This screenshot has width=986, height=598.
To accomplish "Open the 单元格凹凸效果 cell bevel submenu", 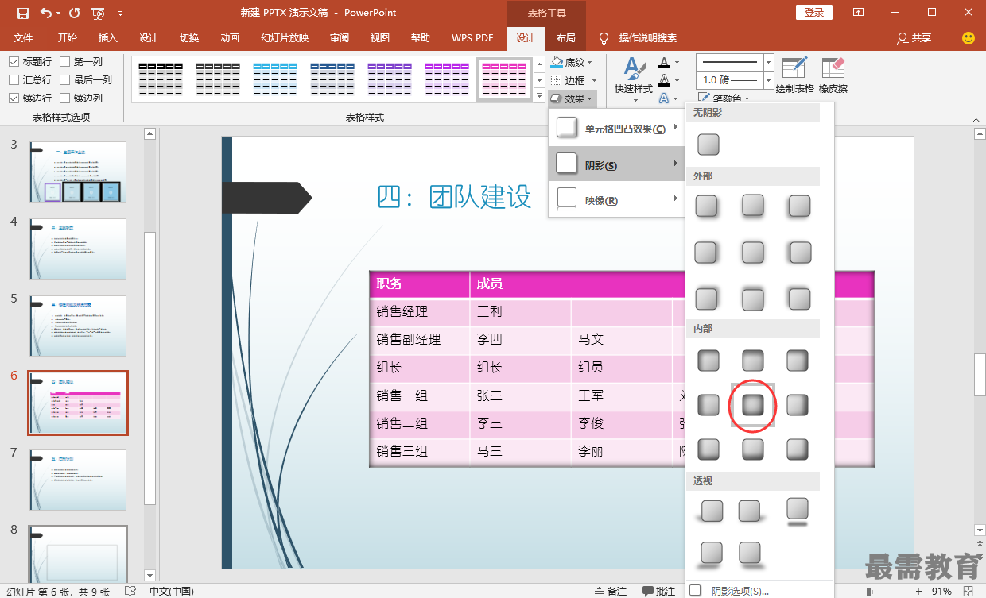I will tap(616, 129).
